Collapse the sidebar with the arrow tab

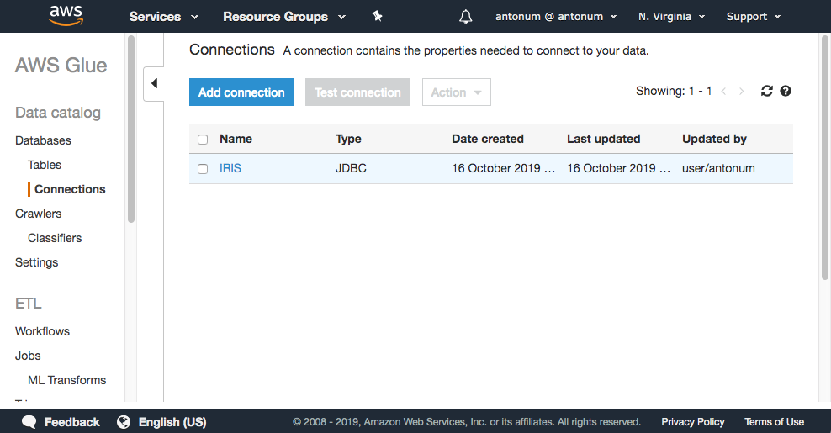154,83
